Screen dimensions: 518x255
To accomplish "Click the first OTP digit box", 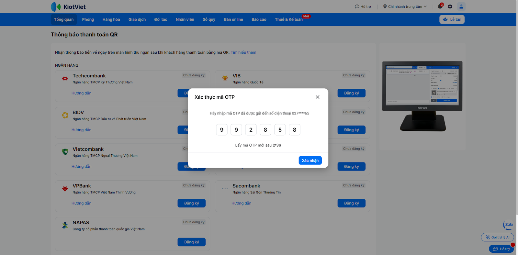I will 222,130.
